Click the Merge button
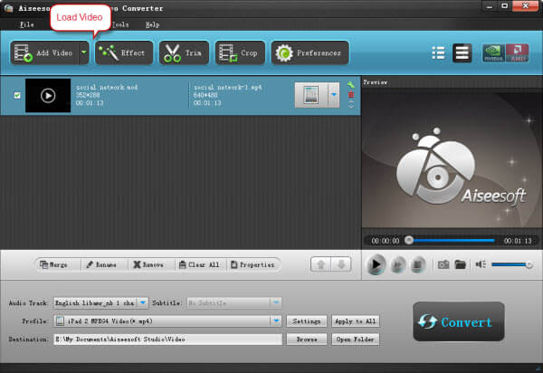The image size is (543, 373). point(53,264)
